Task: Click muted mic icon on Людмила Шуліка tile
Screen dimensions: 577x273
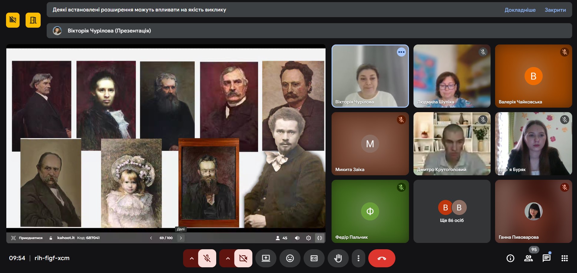Action: coord(483,52)
